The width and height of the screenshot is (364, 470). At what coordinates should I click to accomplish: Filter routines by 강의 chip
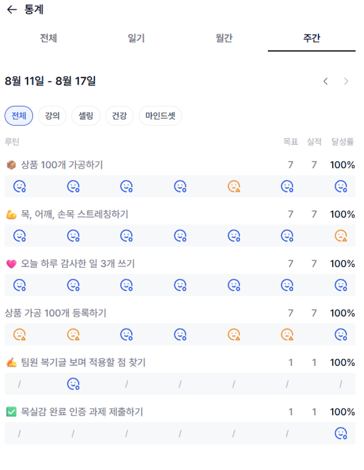click(52, 116)
